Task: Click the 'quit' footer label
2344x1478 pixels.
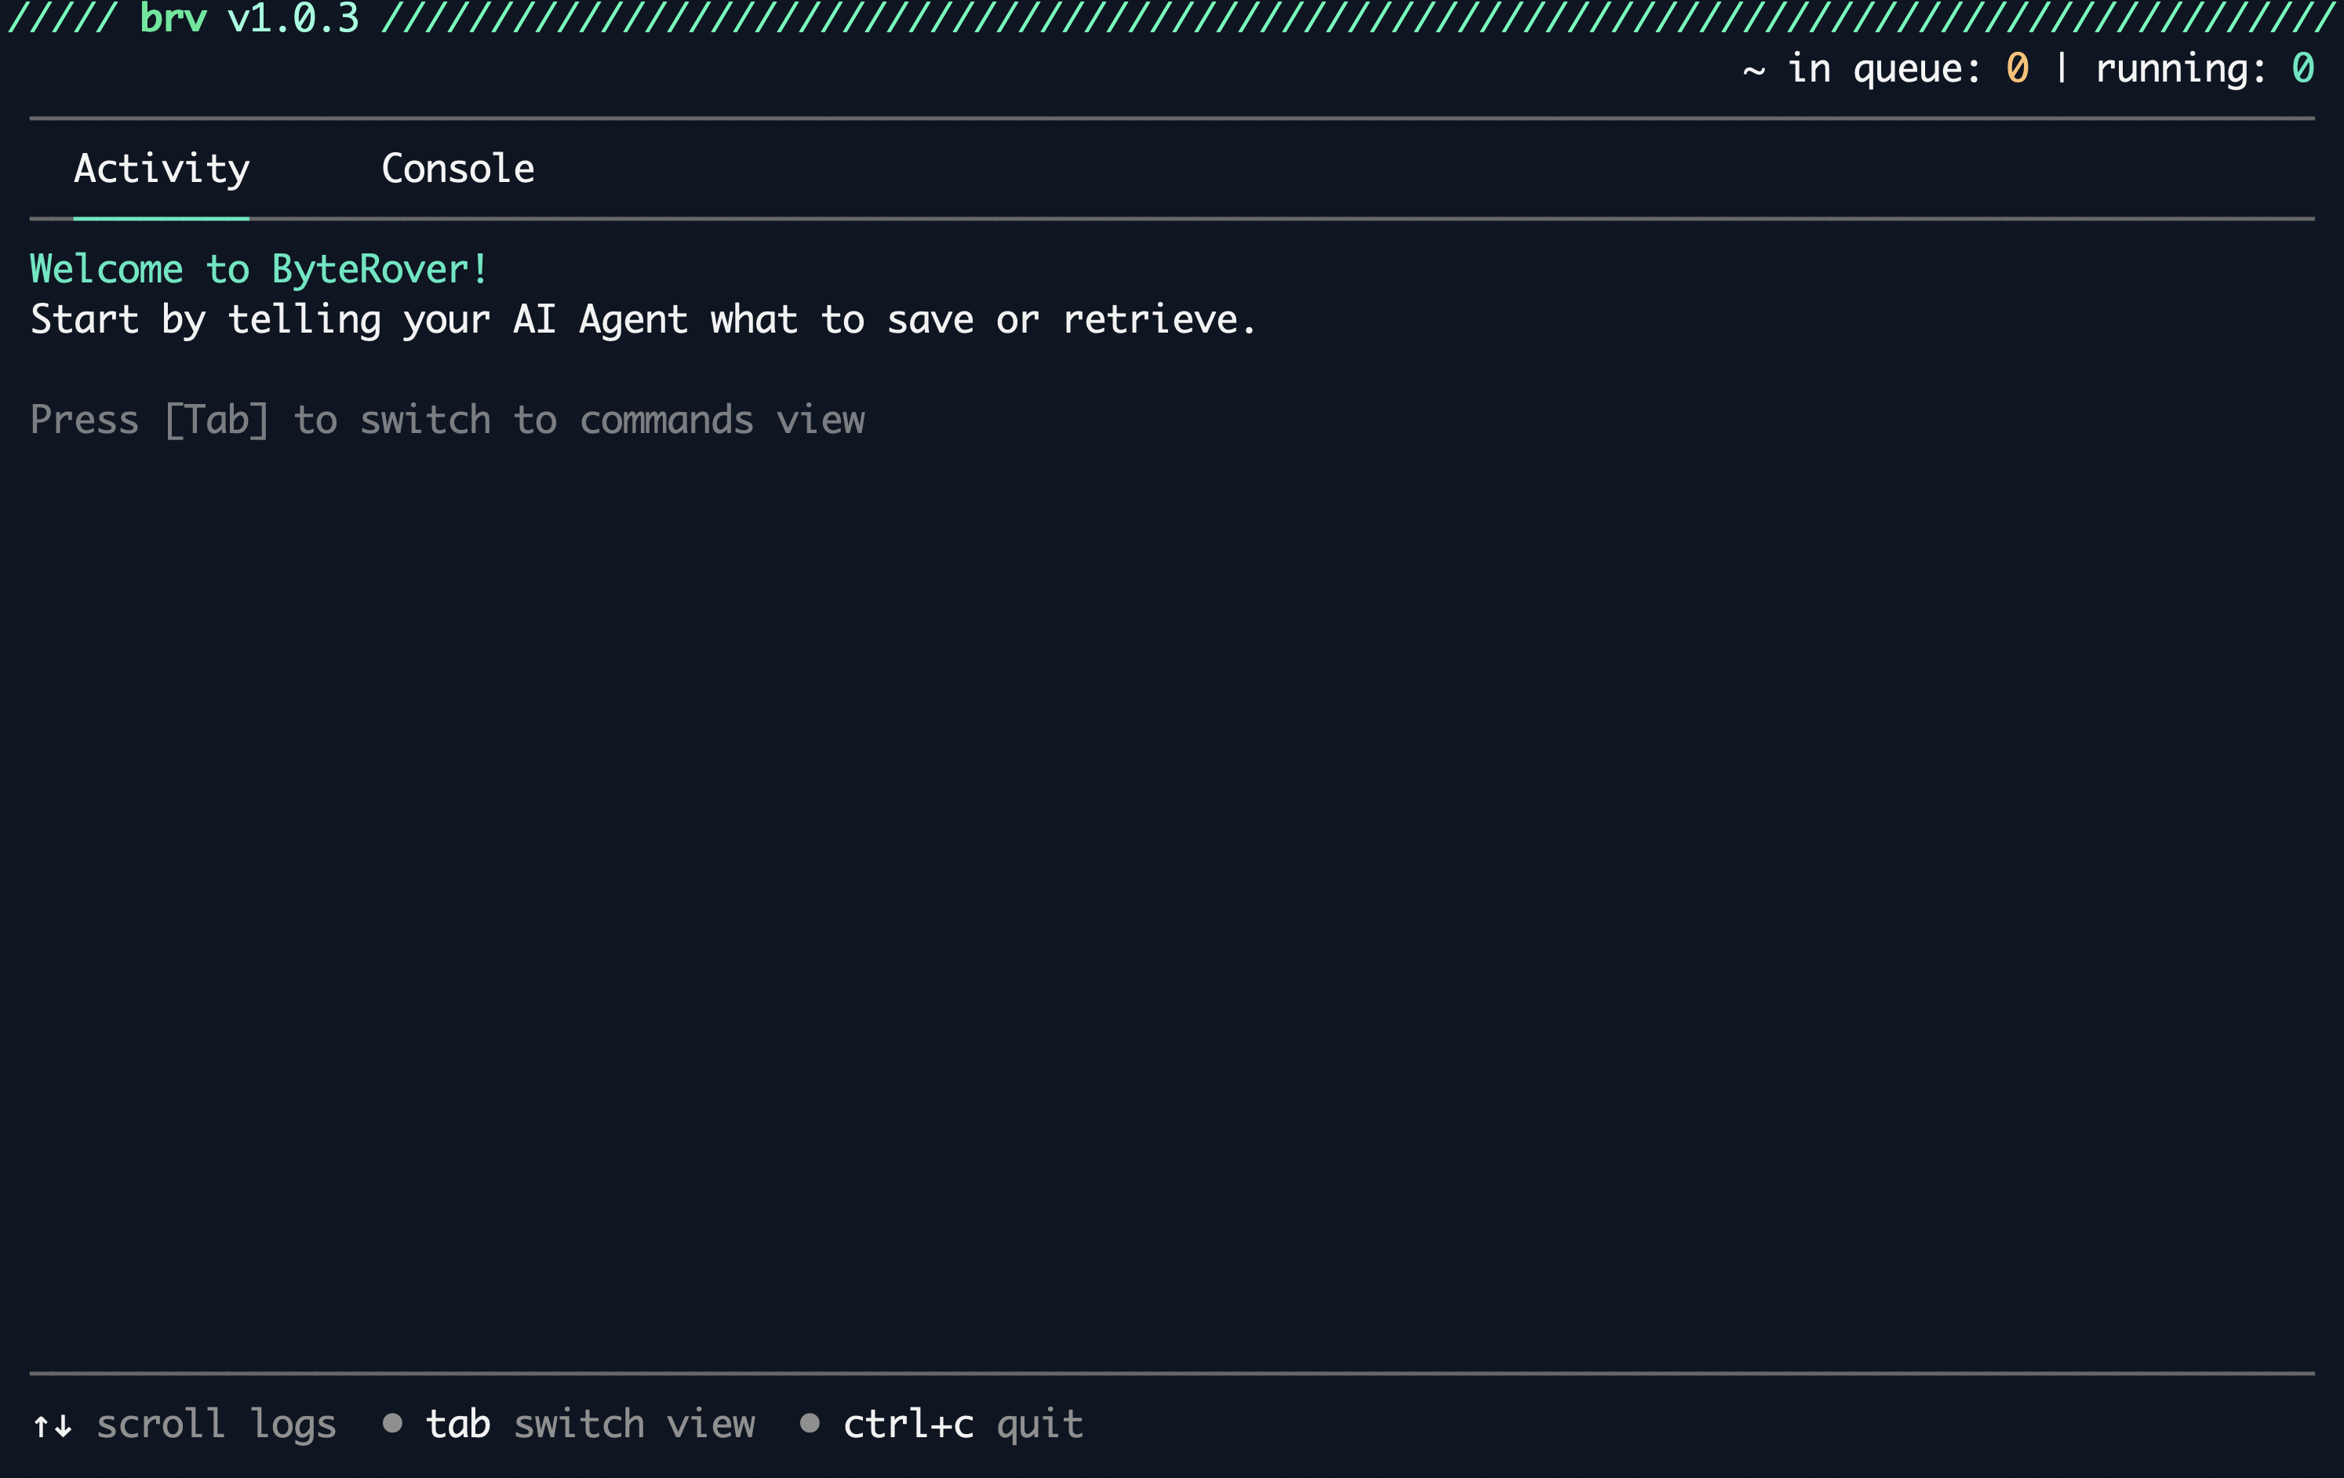Action: tap(1039, 1423)
